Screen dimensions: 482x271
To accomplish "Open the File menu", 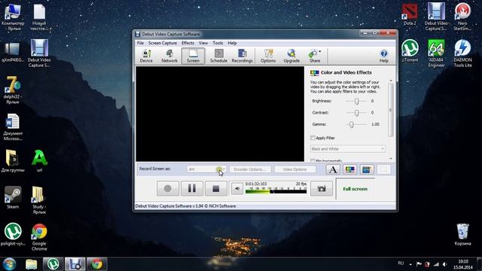I will (140, 43).
